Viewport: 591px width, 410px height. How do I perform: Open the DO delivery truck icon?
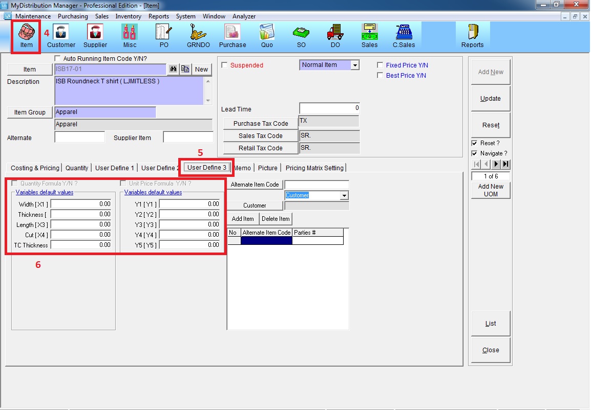[x=335, y=36]
